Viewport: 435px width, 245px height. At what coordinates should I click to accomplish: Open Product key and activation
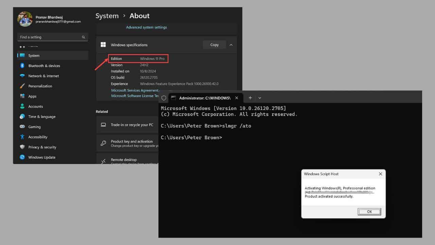pyautogui.click(x=127, y=143)
